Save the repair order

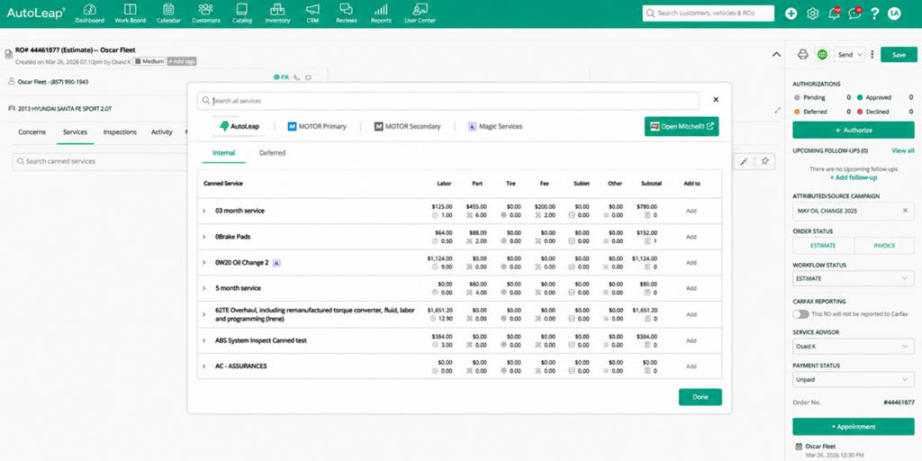click(x=899, y=55)
